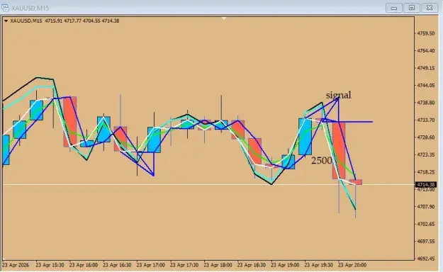
Task: Click the '23 Apr 19:30' time axis label
Action: pos(319,265)
